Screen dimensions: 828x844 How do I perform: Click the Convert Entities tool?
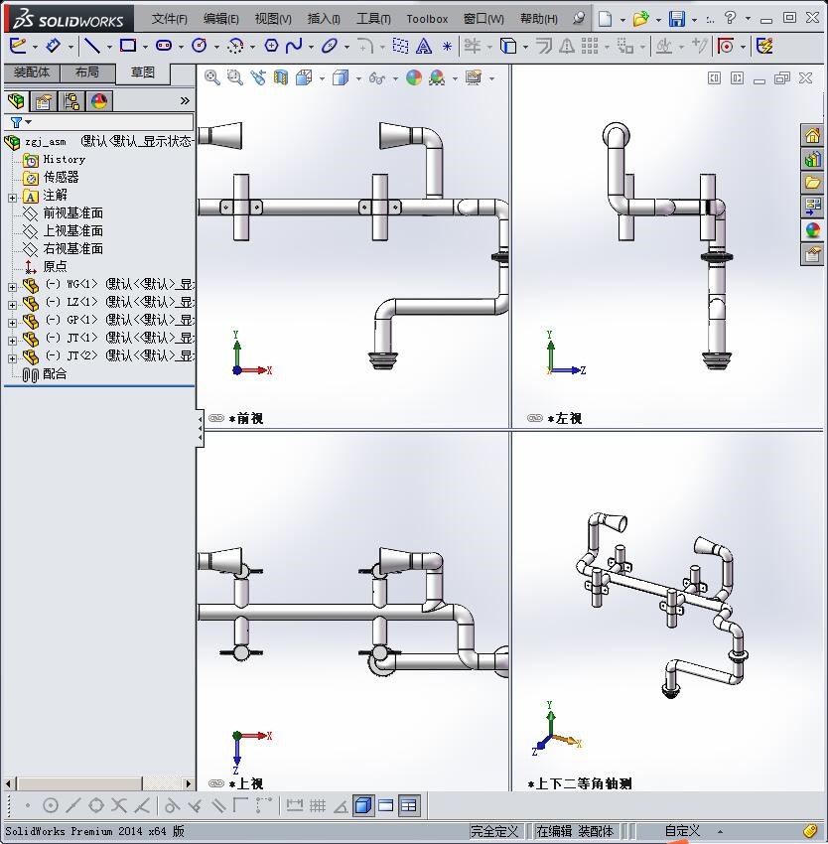[x=508, y=47]
